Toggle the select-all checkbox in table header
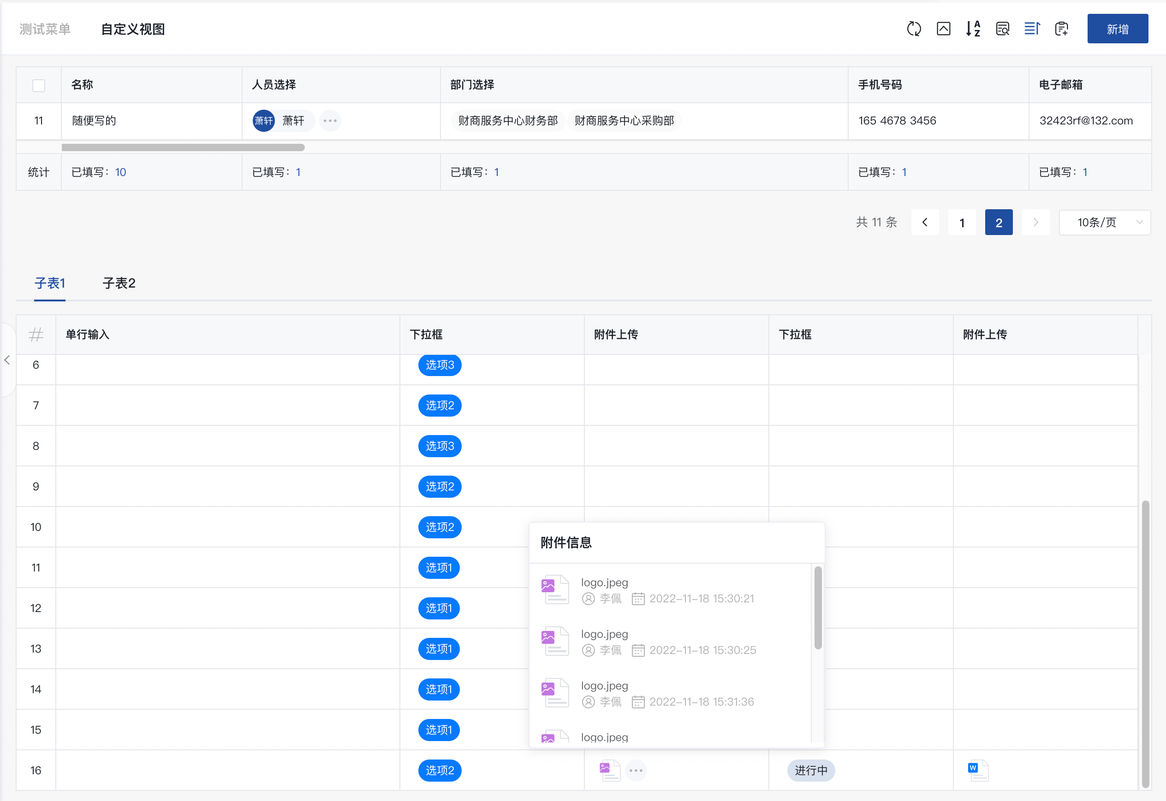The height and width of the screenshot is (801, 1166). click(39, 85)
